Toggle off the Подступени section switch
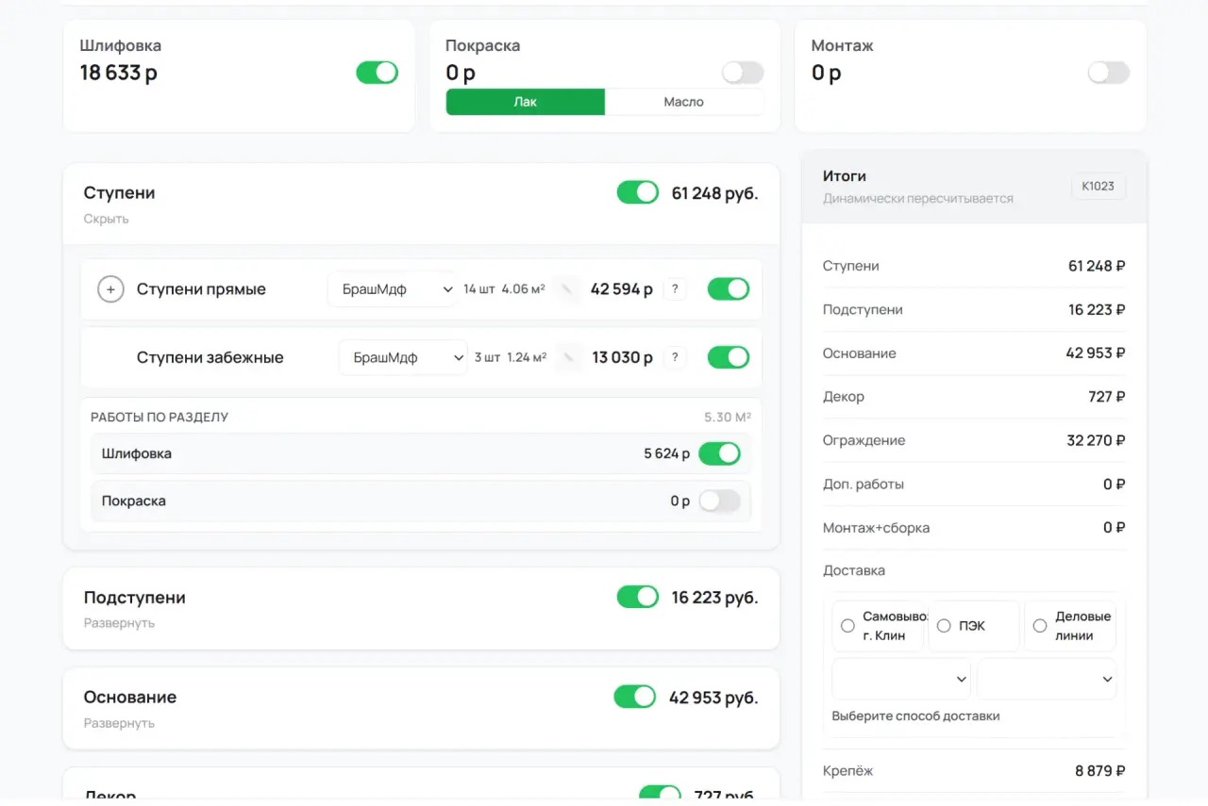 (x=638, y=597)
